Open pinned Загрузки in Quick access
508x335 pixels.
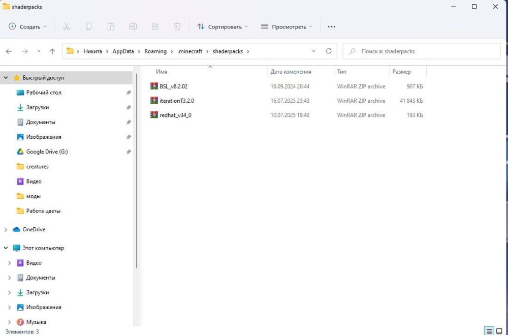click(x=38, y=107)
